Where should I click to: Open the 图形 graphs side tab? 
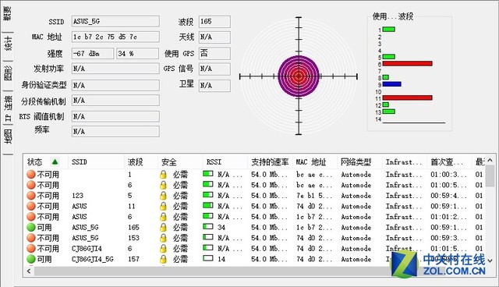8,73
